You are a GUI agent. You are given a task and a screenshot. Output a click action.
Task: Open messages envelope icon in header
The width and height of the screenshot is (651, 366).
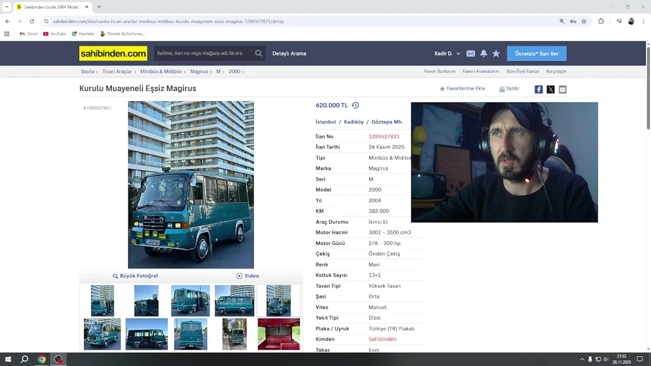(470, 53)
